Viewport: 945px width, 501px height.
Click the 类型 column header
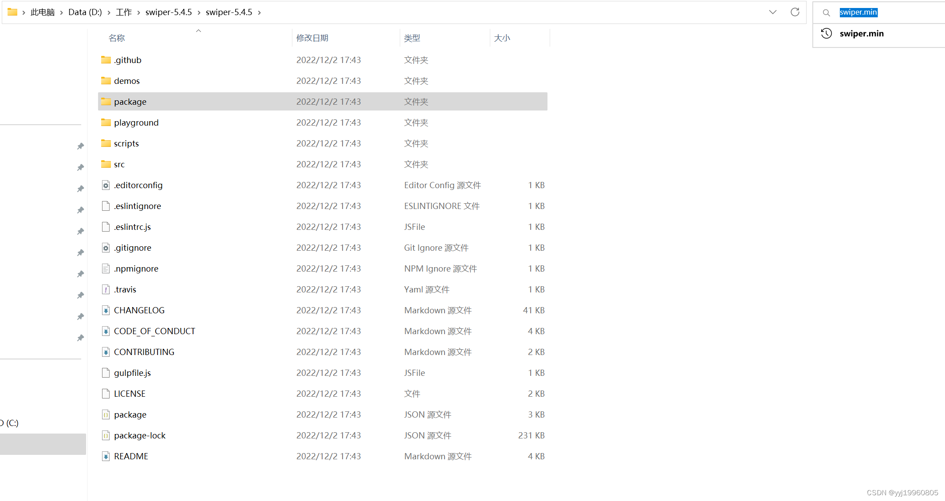pyautogui.click(x=412, y=38)
